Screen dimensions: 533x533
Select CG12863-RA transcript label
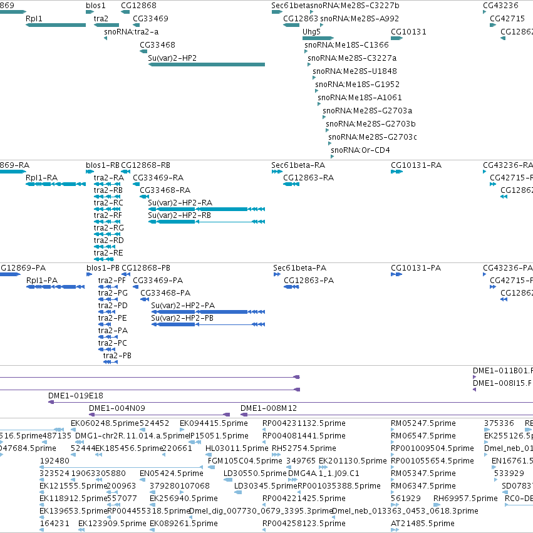click(309, 178)
